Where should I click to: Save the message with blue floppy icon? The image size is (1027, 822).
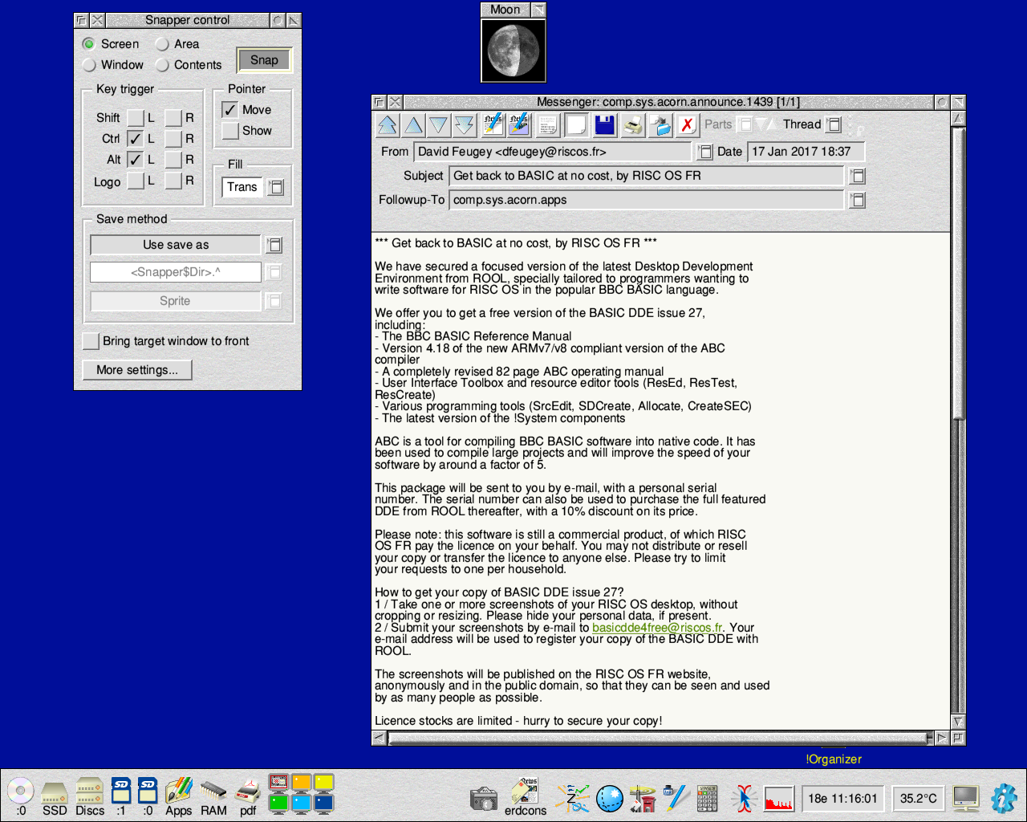coord(604,124)
